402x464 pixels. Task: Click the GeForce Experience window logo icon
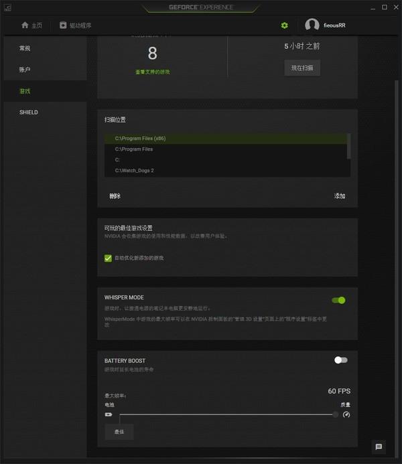pos(7,7)
